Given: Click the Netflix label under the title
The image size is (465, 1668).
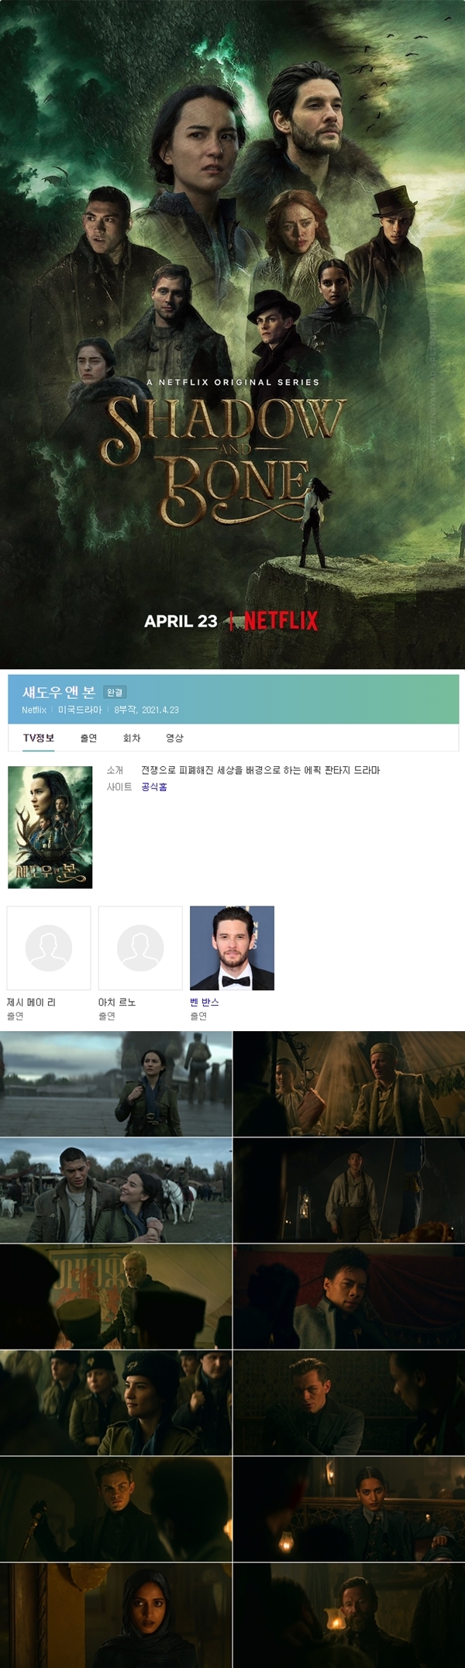Looking at the screenshot, I should pos(34,710).
